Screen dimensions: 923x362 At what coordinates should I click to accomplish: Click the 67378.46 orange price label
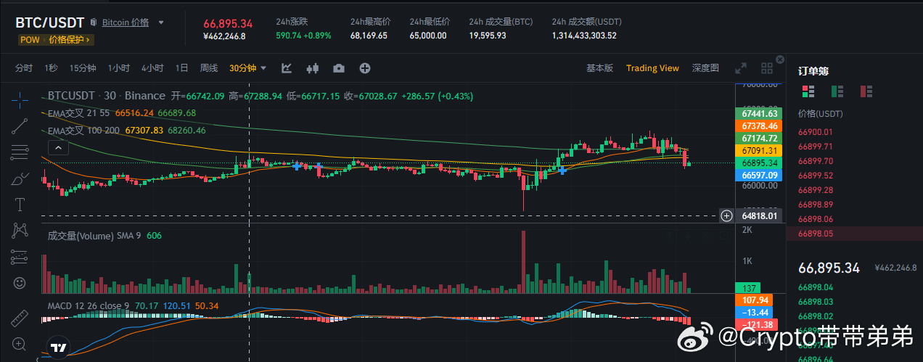(759, 126)
